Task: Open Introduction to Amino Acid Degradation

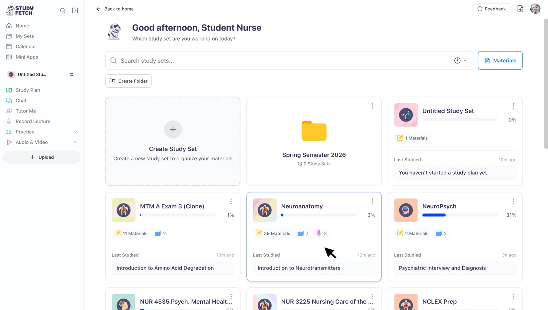Action: pyautogui.click(x=173, y=268)
